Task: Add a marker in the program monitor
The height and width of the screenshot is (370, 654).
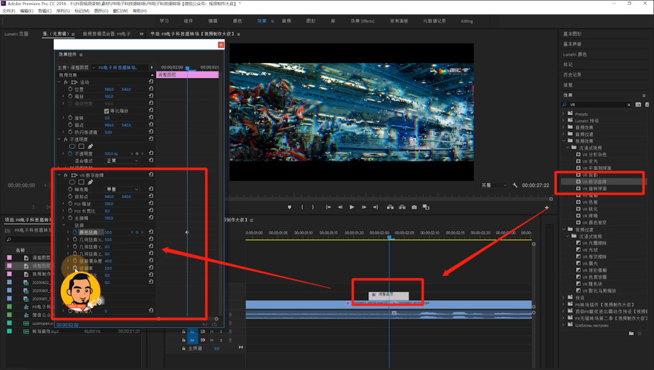Action: tap(289, 207)
